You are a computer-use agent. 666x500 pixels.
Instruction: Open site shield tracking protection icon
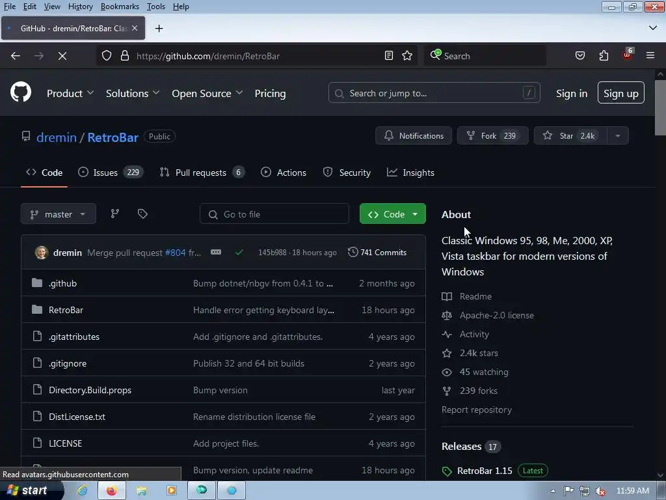point(107,56)
